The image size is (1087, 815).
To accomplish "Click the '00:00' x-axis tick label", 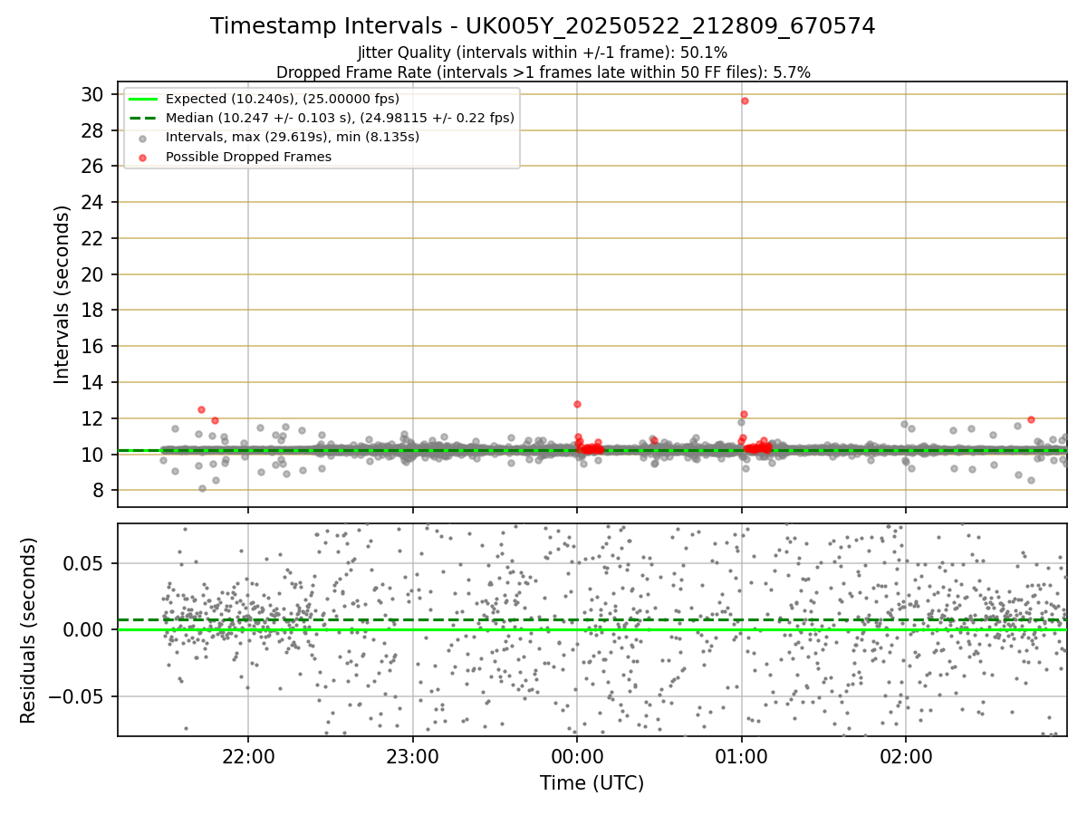I will pyautogui.click(x=577, y=755).
